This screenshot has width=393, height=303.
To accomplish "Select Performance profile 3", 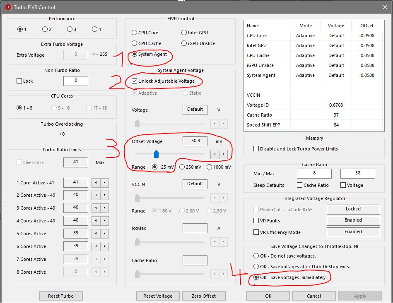I will [71, 29].
